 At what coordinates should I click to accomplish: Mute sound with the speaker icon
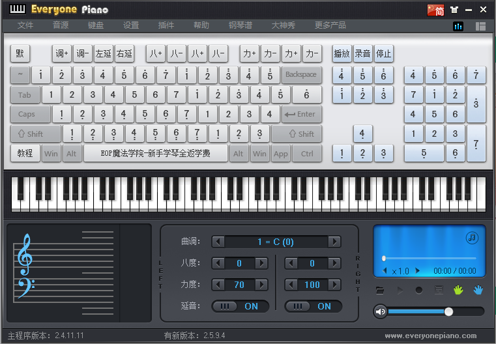(x=381, y=311)
